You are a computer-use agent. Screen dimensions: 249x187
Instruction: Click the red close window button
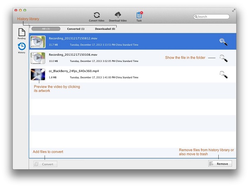coord(16,10)
